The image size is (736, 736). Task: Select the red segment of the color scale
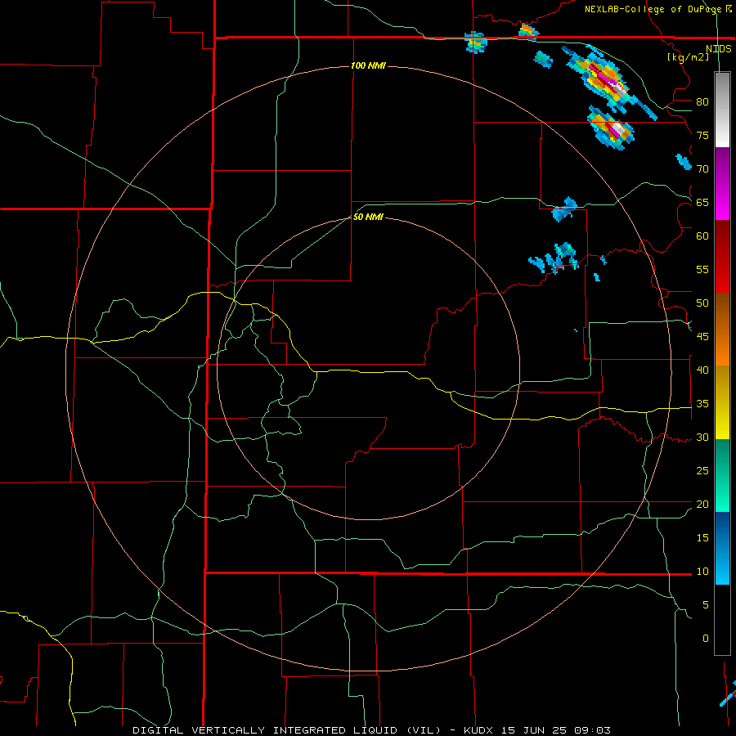tap(722, 257)
